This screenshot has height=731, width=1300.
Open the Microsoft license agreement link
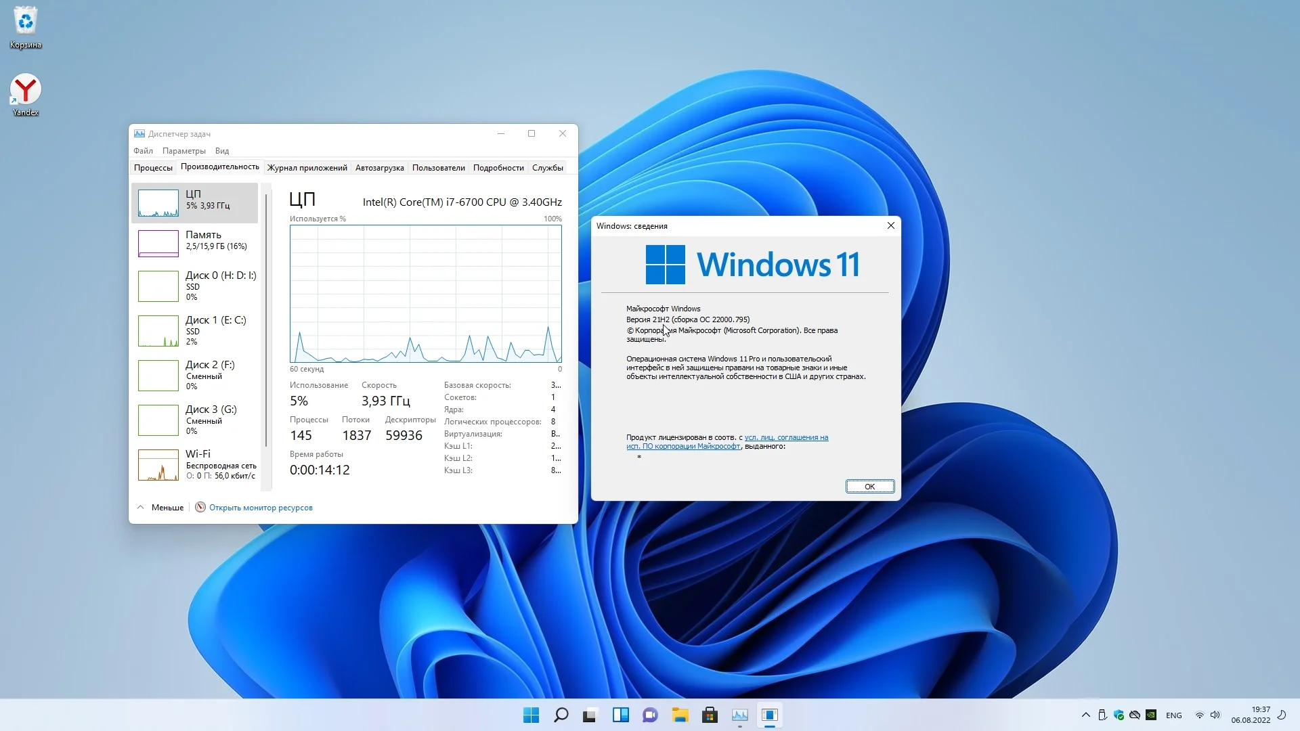[785, 437]
